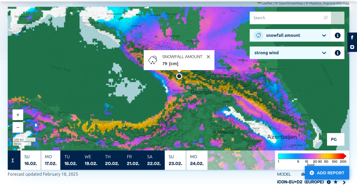The image size is (357, 185).
Task: Go to next model with arrow
Action: pyautogui.click(x=344, y=182)
